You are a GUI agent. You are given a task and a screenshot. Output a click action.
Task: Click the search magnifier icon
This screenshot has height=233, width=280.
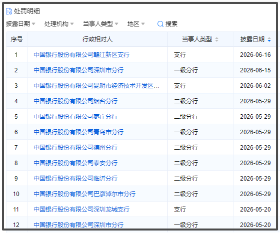(x=160, y=24)
